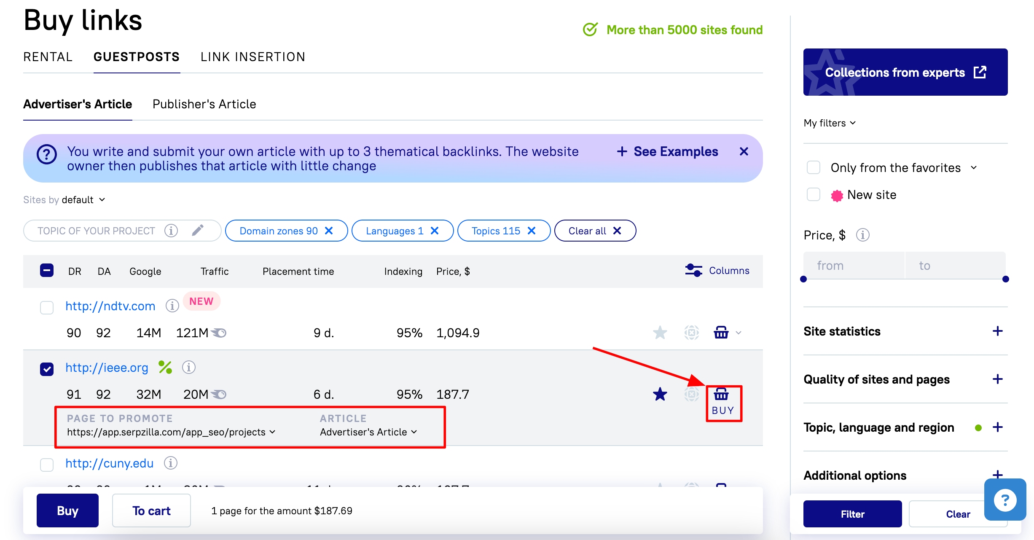
Task: Remove the Languages 1 filter chip
Action: [x=435, y=231]
